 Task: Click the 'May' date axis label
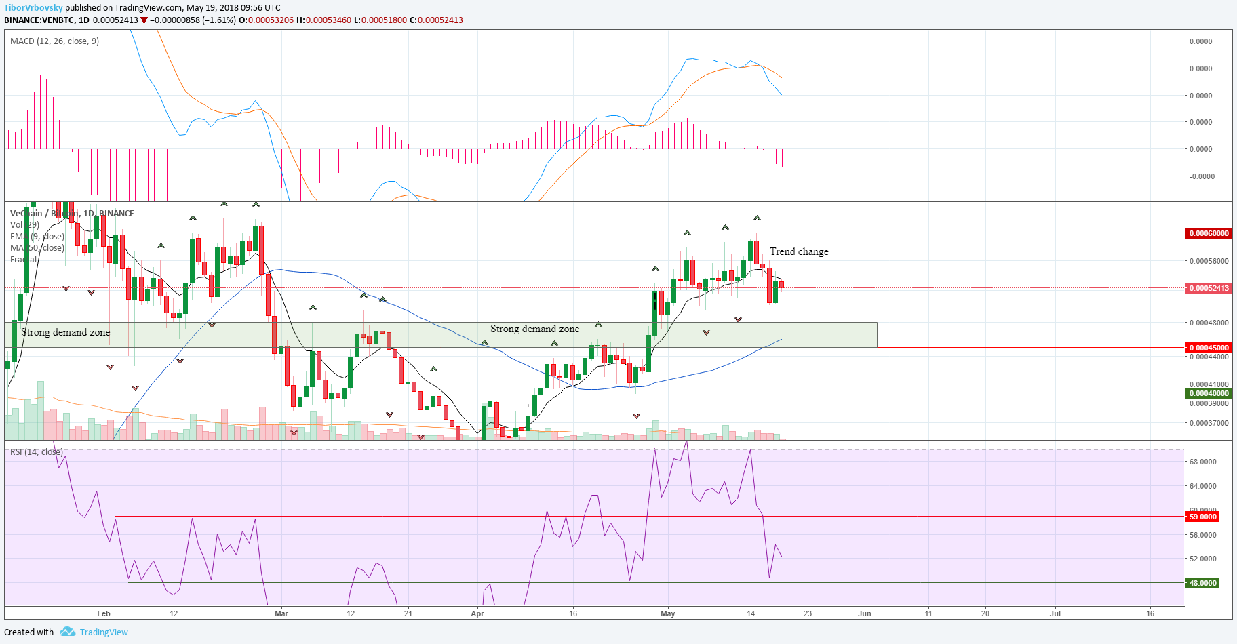pyautogui.click(x=668, y=613)
